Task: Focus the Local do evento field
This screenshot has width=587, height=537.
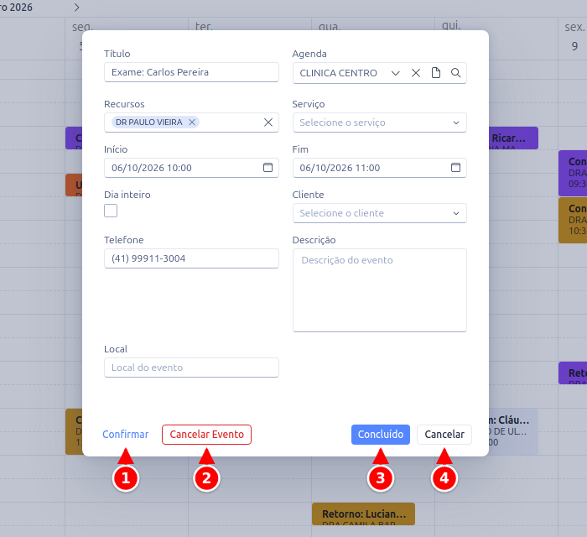Action: point(191,368)
